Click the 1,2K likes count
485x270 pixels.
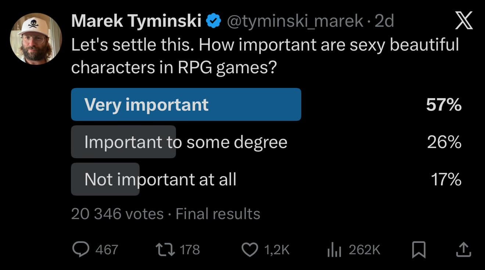(x=277, y=250)
